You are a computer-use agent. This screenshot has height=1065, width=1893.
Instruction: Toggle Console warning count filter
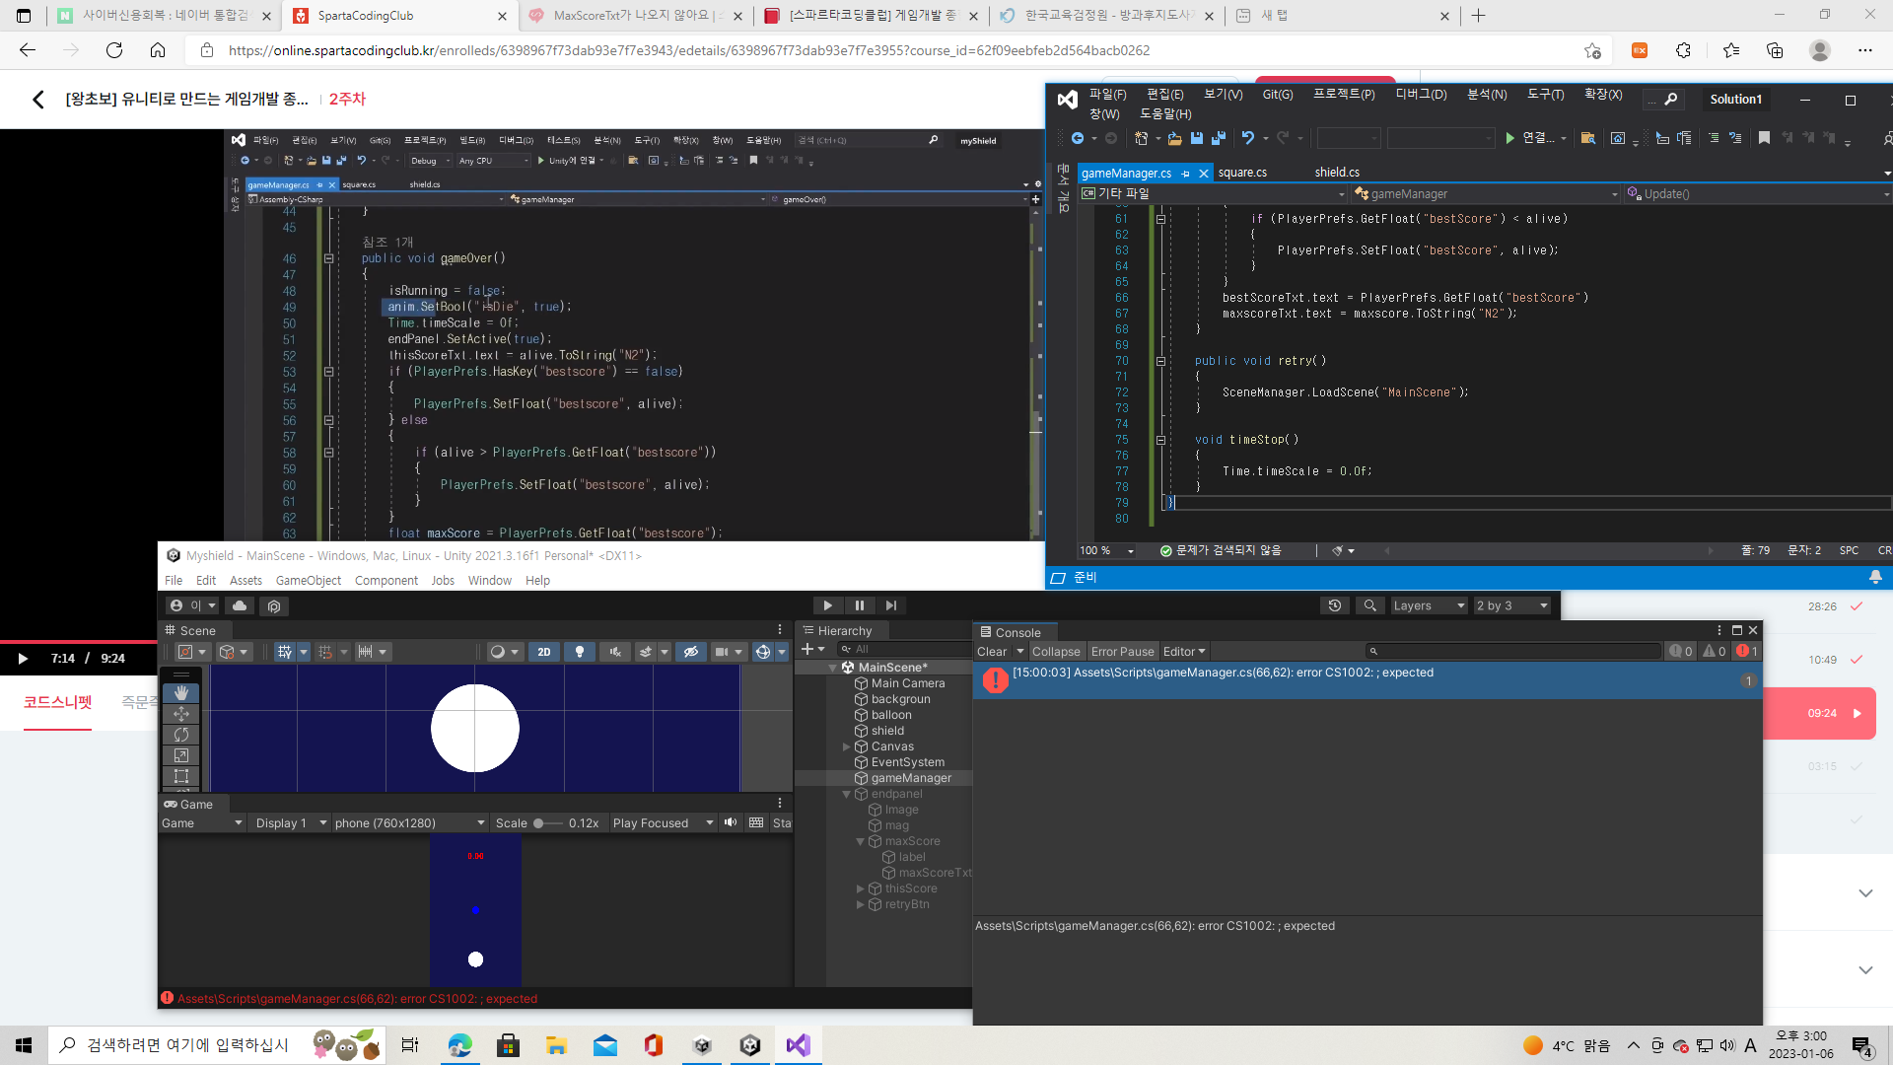click(x=1715, y=652)
